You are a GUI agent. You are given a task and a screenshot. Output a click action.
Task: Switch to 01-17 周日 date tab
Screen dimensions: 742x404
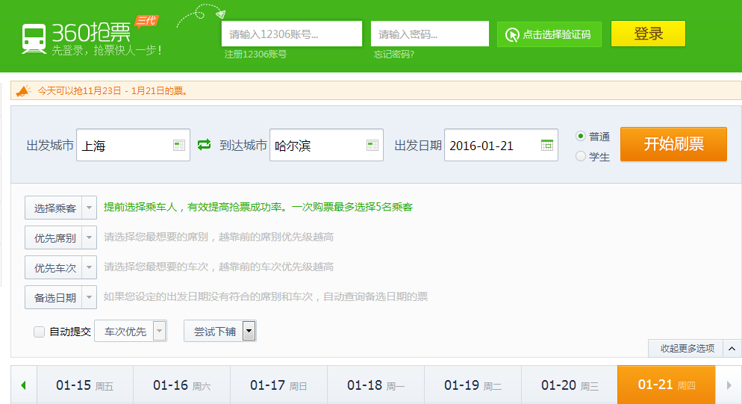tap(279, 385)
